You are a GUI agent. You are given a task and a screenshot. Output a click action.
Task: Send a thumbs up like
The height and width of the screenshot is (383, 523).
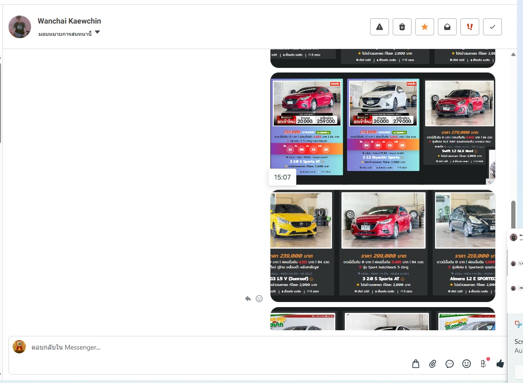click(x=500, y=364)
